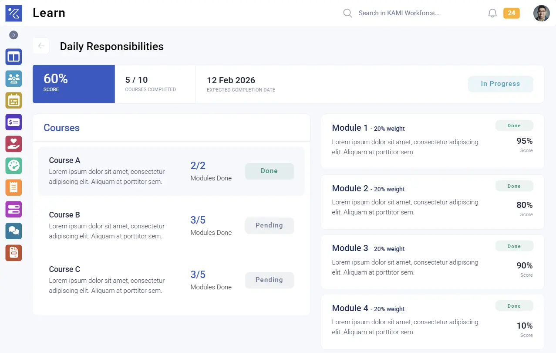Open the heart-in-hand benefits sidebar icon
Screen dimensions: 556x353
tap(13, 144)
